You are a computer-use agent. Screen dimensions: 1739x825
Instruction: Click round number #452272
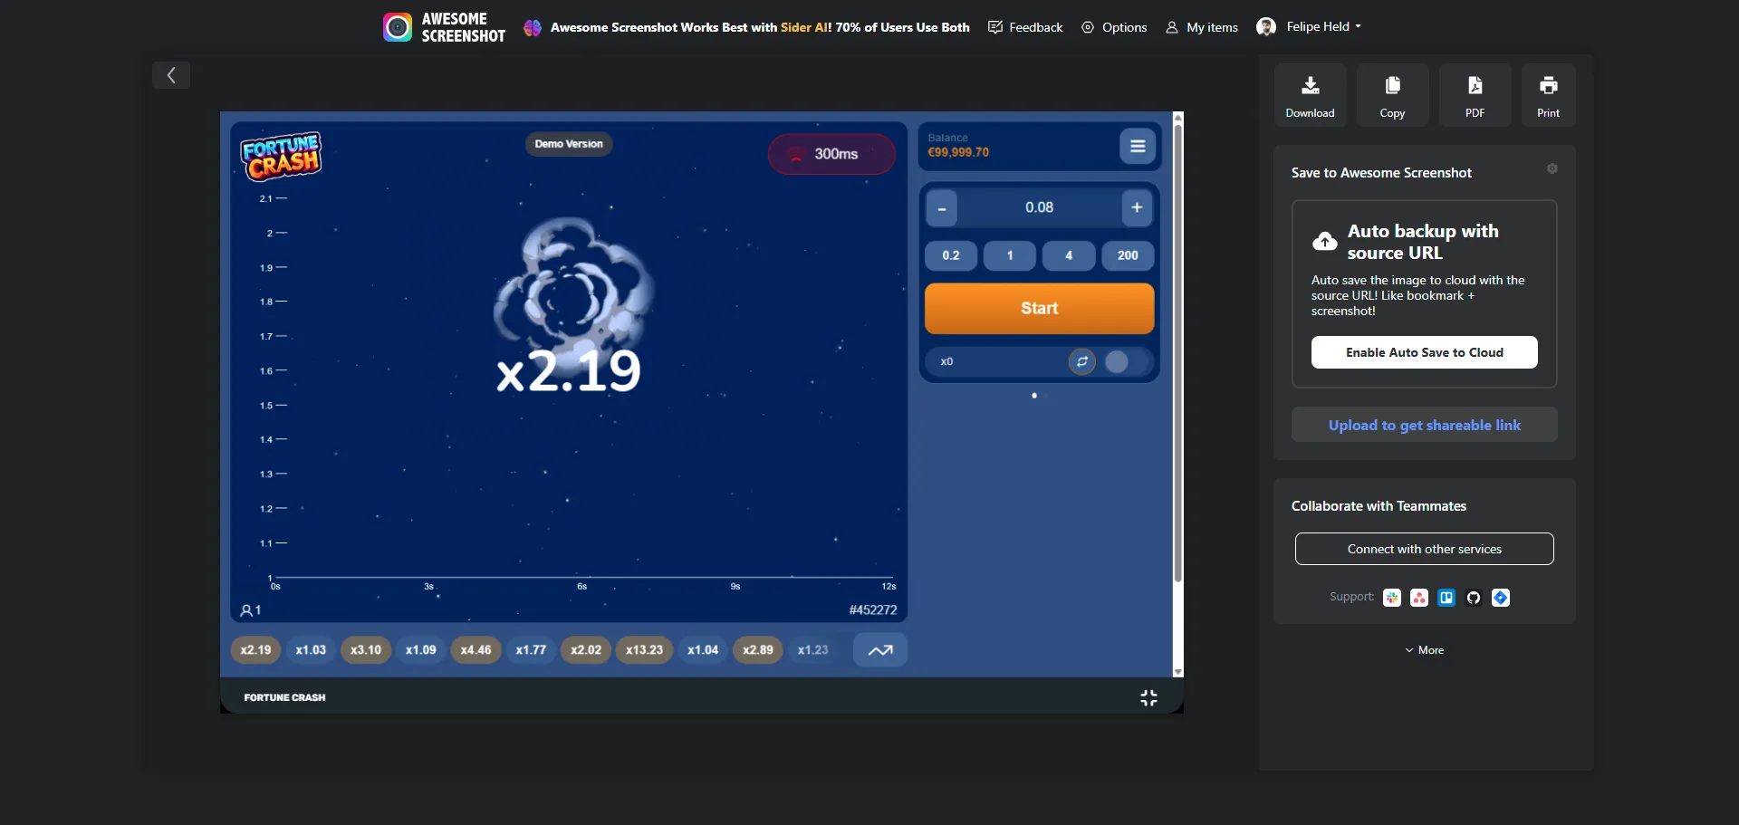point(873,610)
